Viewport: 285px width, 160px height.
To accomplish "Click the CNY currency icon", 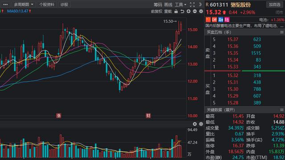I will point(214,20).
